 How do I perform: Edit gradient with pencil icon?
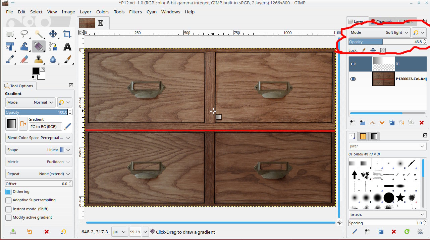[68, 126]
